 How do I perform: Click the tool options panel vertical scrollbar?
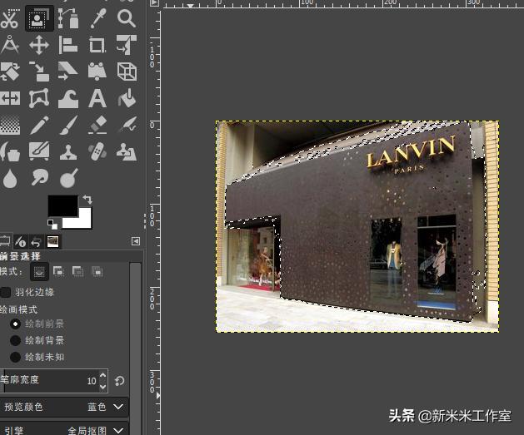point(135,347)
